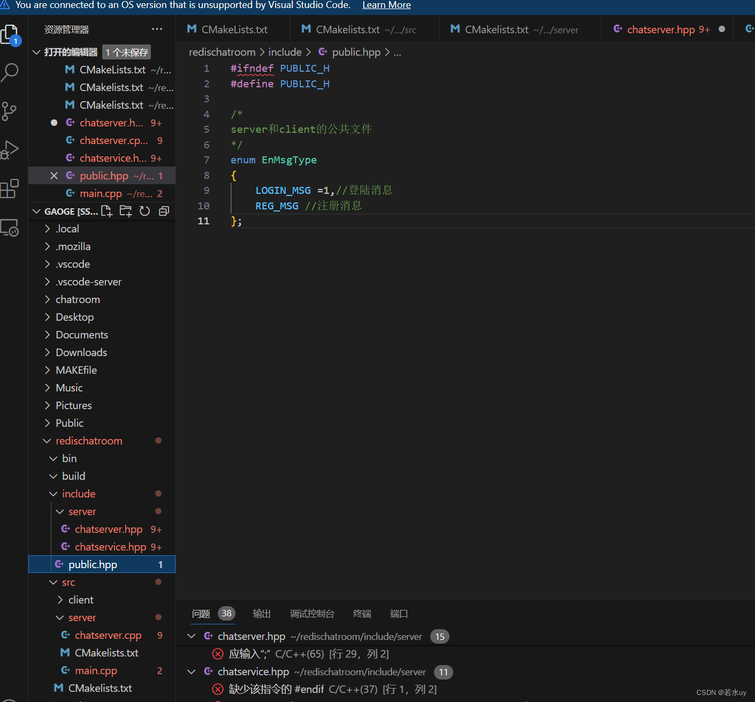Click error icon for missing #endif problem
The height and width of the screenshot is (702, 755).
pos(218,689)
